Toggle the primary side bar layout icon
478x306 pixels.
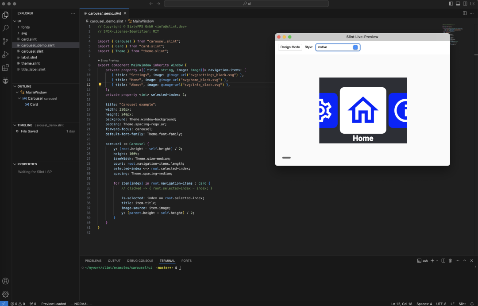[451, 4]
